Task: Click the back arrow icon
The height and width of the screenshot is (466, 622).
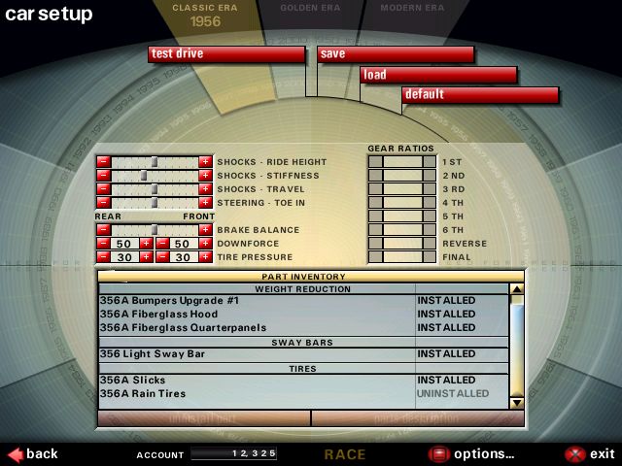Action: pos(16,455)
